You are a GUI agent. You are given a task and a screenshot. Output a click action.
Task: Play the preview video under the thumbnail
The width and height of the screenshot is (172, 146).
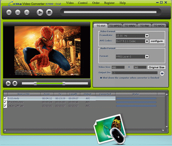coord(8,83)
